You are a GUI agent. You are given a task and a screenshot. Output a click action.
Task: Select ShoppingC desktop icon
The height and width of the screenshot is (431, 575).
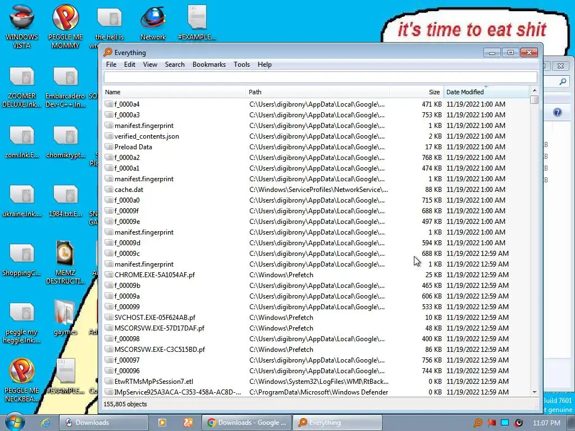tap(22, 260)
